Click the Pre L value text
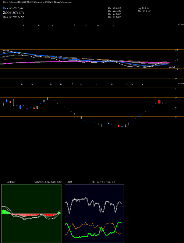 coord(114,14)
